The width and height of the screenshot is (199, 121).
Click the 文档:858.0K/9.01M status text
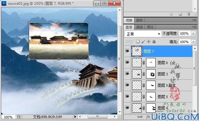[x=48, y=117]
